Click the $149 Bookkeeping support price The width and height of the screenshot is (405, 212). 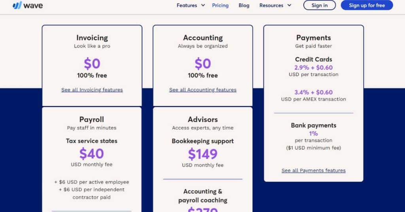[x=203, y=154]
